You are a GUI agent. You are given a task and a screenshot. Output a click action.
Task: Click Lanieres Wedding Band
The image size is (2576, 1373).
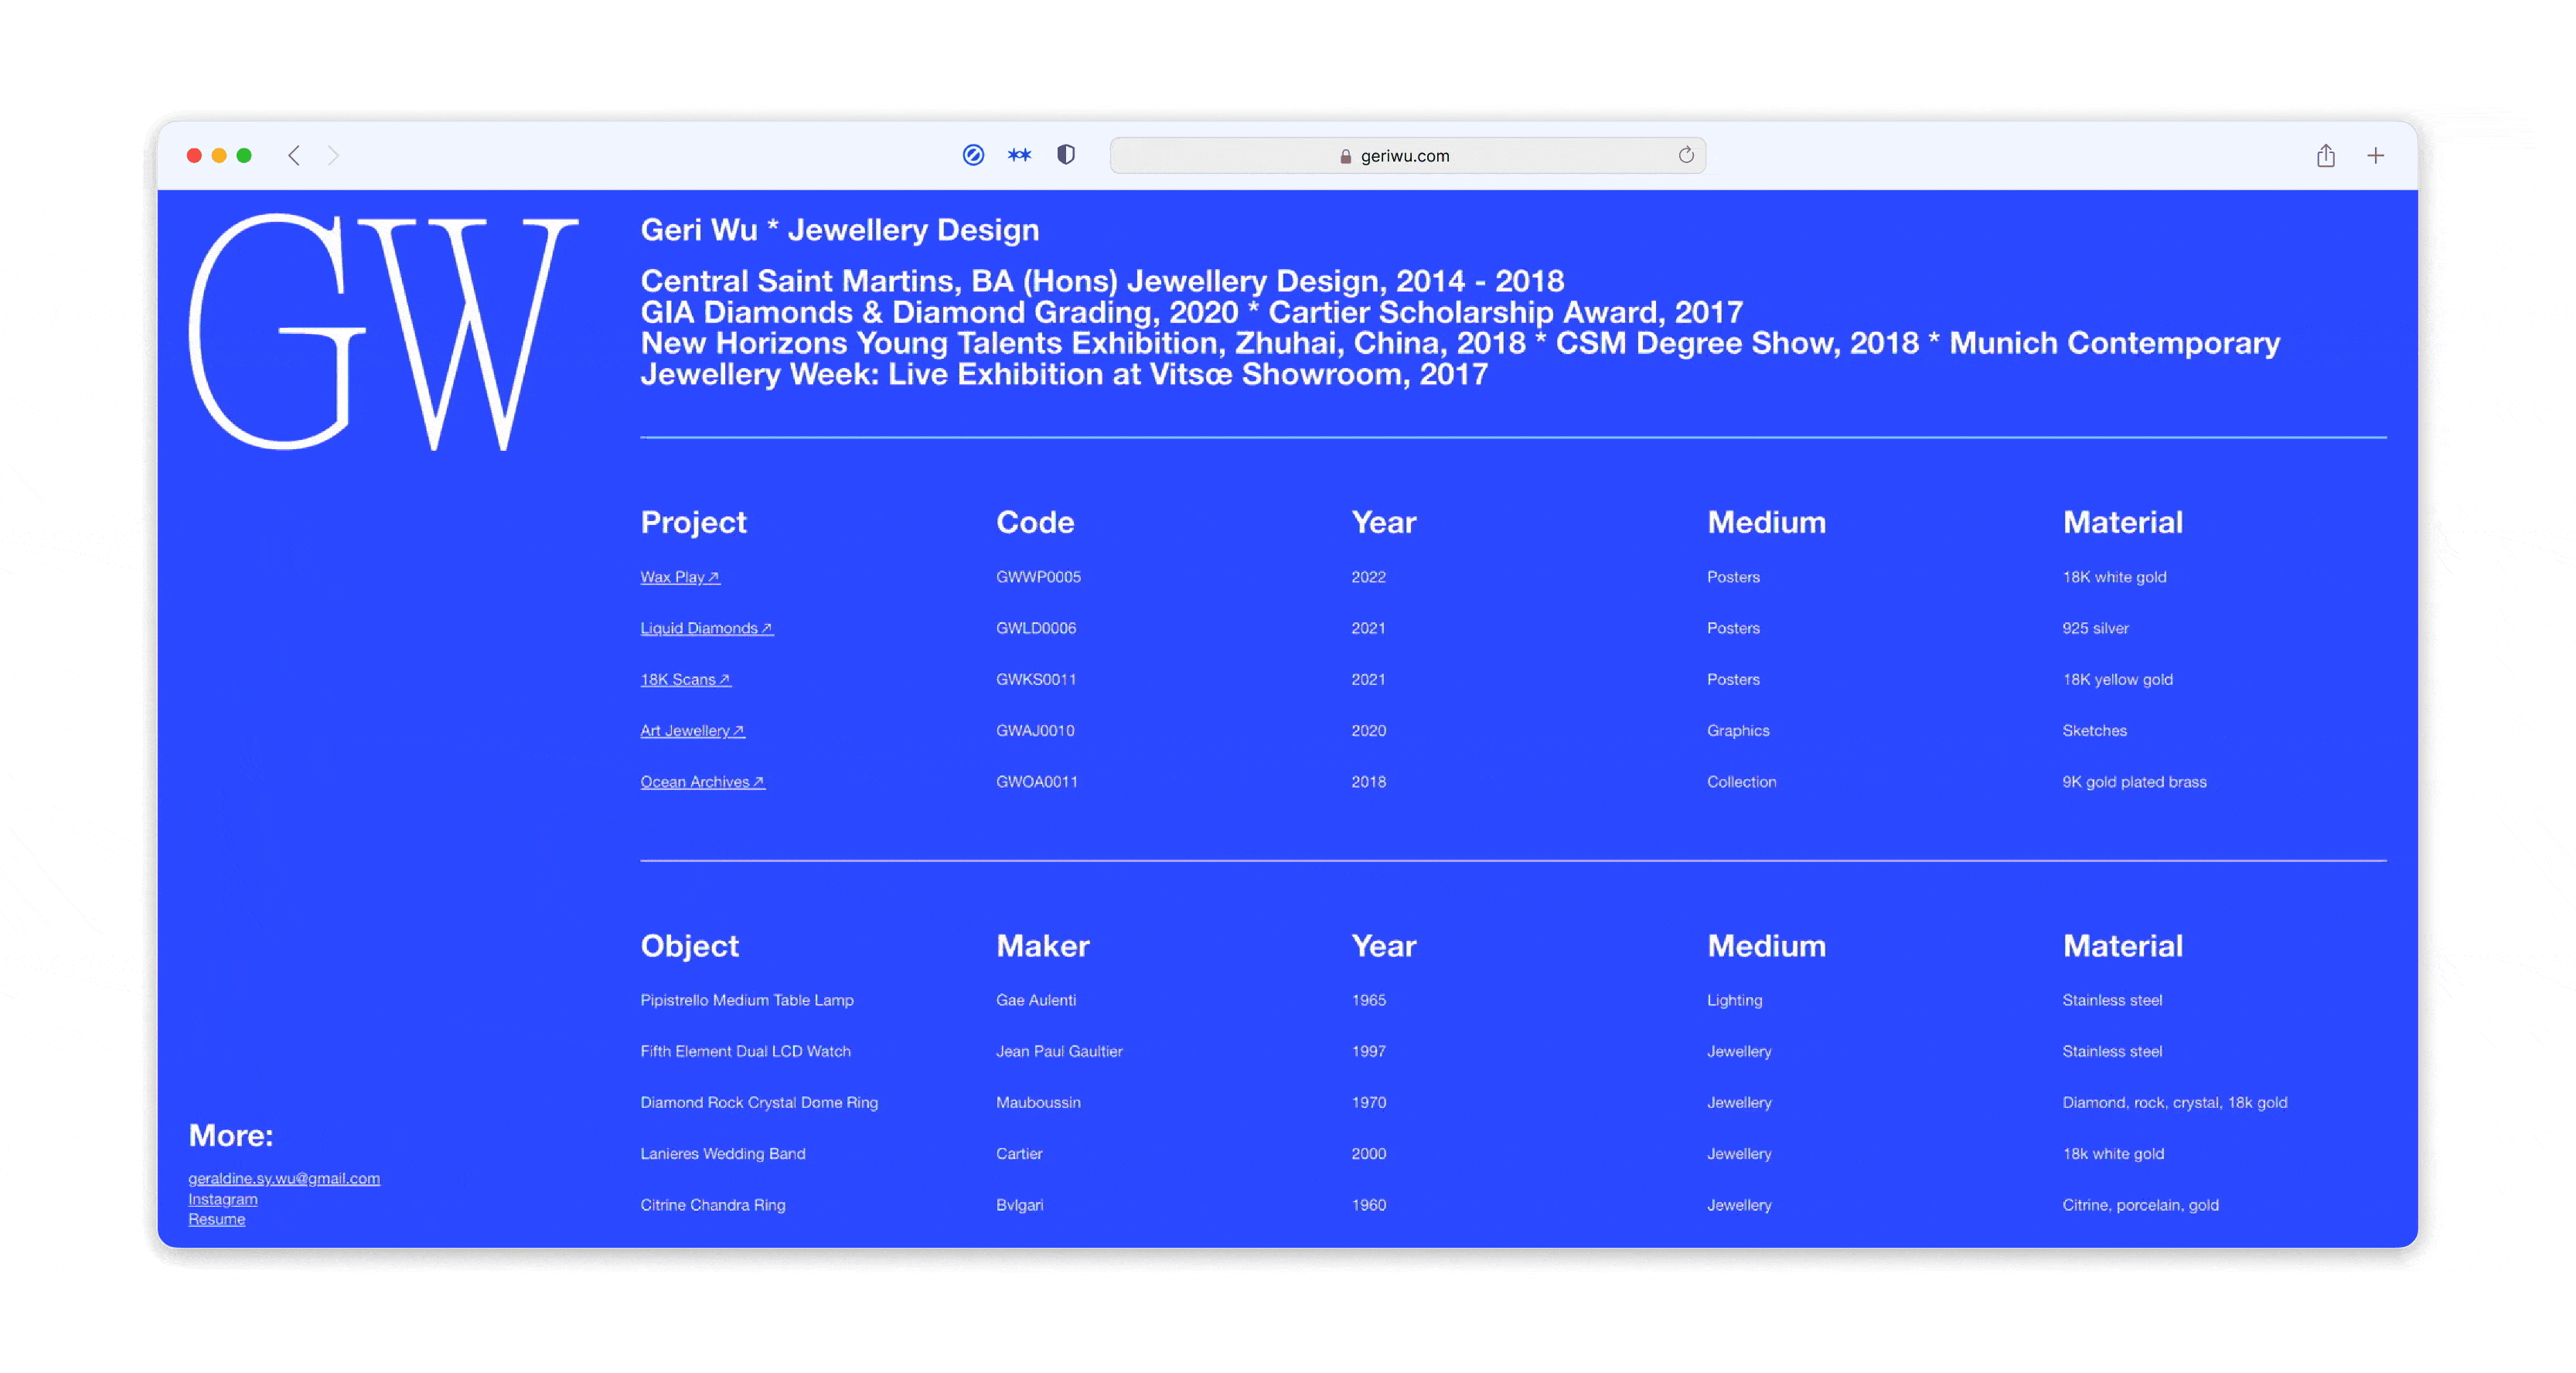(723, 1154)
